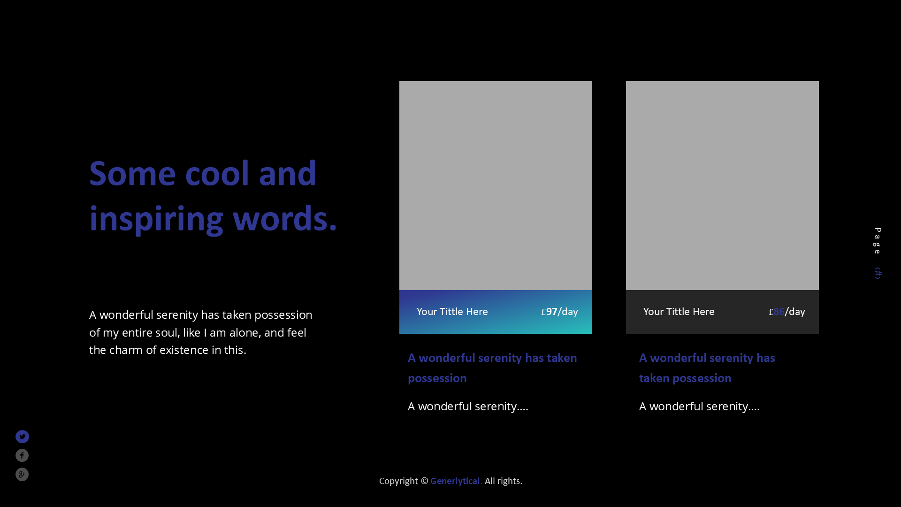Select the £86/day price label
Screen dimensions: 901x507
[786, 312]
